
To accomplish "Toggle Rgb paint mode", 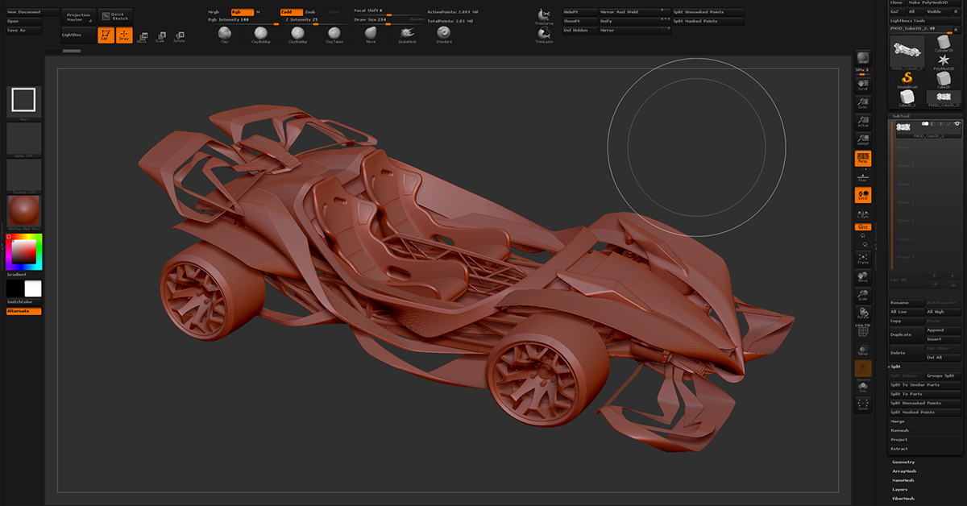I will click(242, 12).
